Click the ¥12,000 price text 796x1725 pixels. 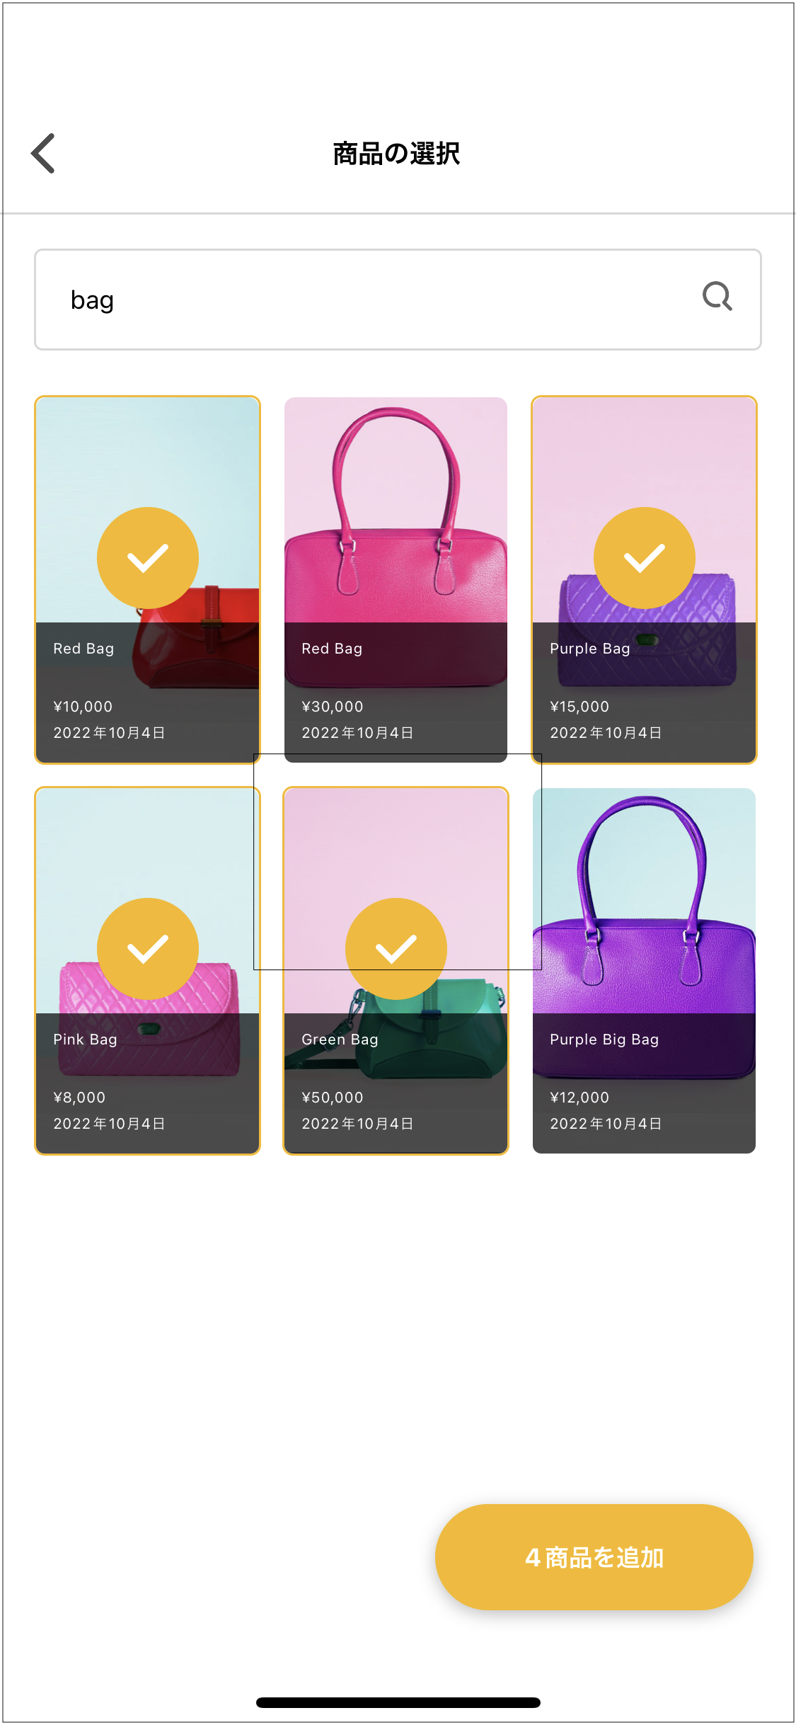coord(579,1098)
